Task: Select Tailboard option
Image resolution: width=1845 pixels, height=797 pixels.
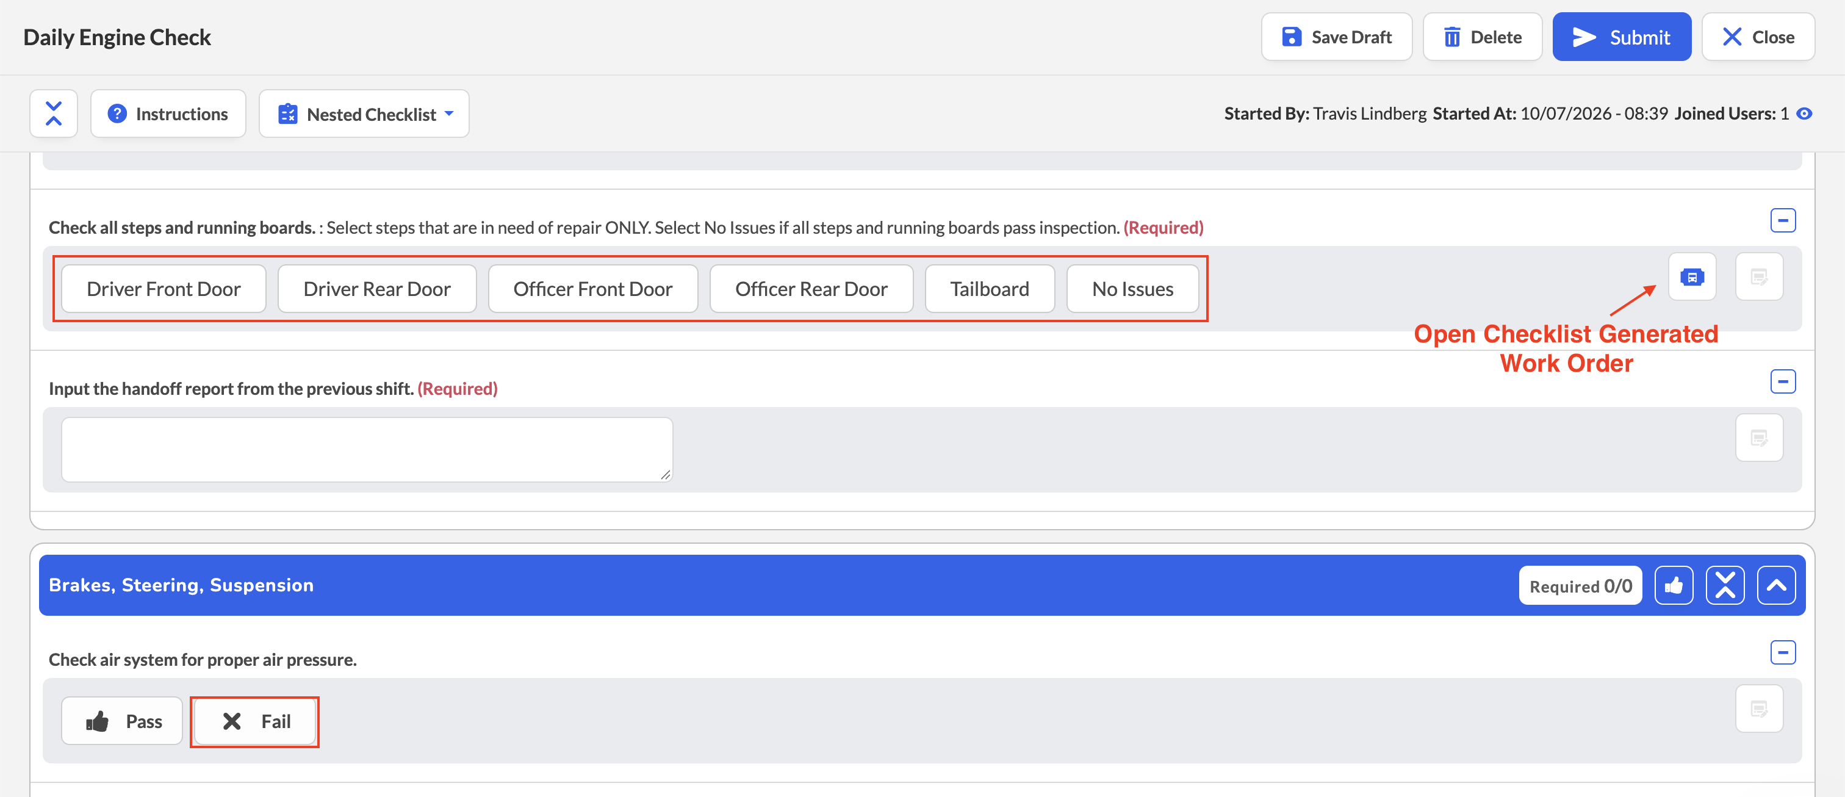Action: pyautogui.click(x=990, y=289)
